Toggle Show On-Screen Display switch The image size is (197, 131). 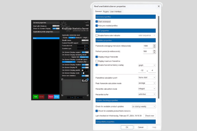[x=56, y=29]
